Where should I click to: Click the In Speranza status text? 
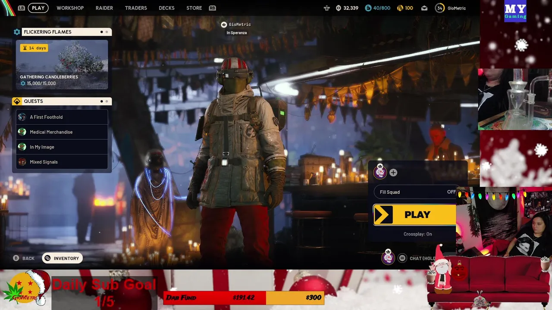click(237, 33)
